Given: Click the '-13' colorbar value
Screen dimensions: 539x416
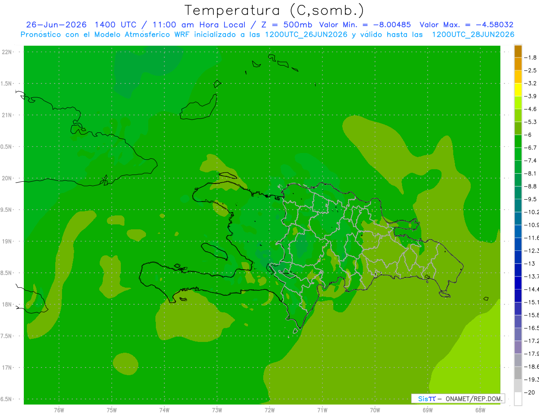Looking at the screenshot, I should click(529, 263).
